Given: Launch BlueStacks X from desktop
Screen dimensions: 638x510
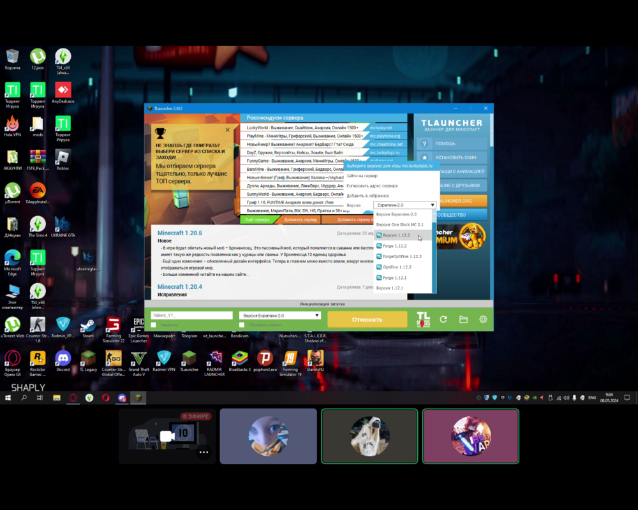Looking at the screenshot, I should coord(240,361).
